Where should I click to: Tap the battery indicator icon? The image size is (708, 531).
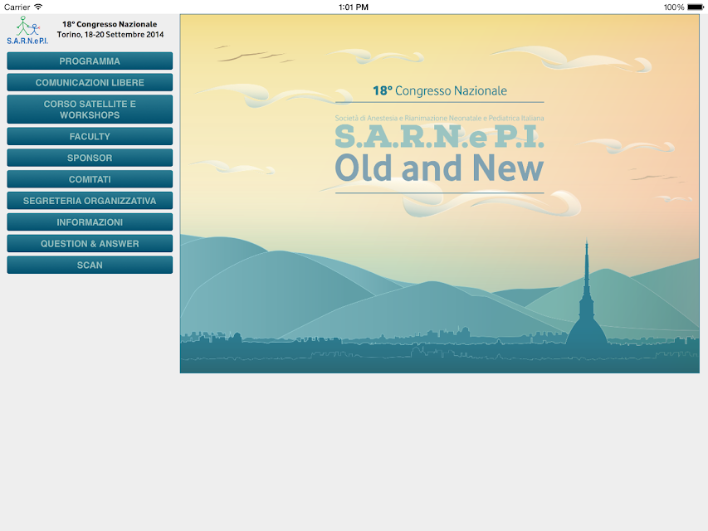[696, 7]
